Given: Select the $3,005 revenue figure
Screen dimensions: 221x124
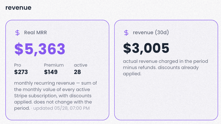Looking at the screenshot, I should pyautogui.click(x=146, y=48).
